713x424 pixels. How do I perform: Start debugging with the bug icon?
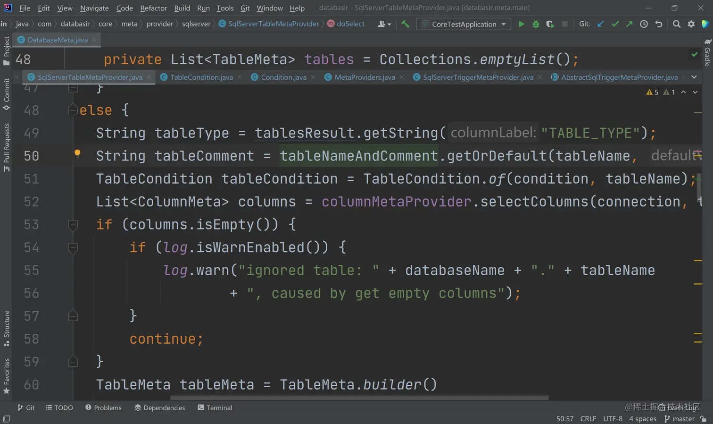[x=536, y=24]
